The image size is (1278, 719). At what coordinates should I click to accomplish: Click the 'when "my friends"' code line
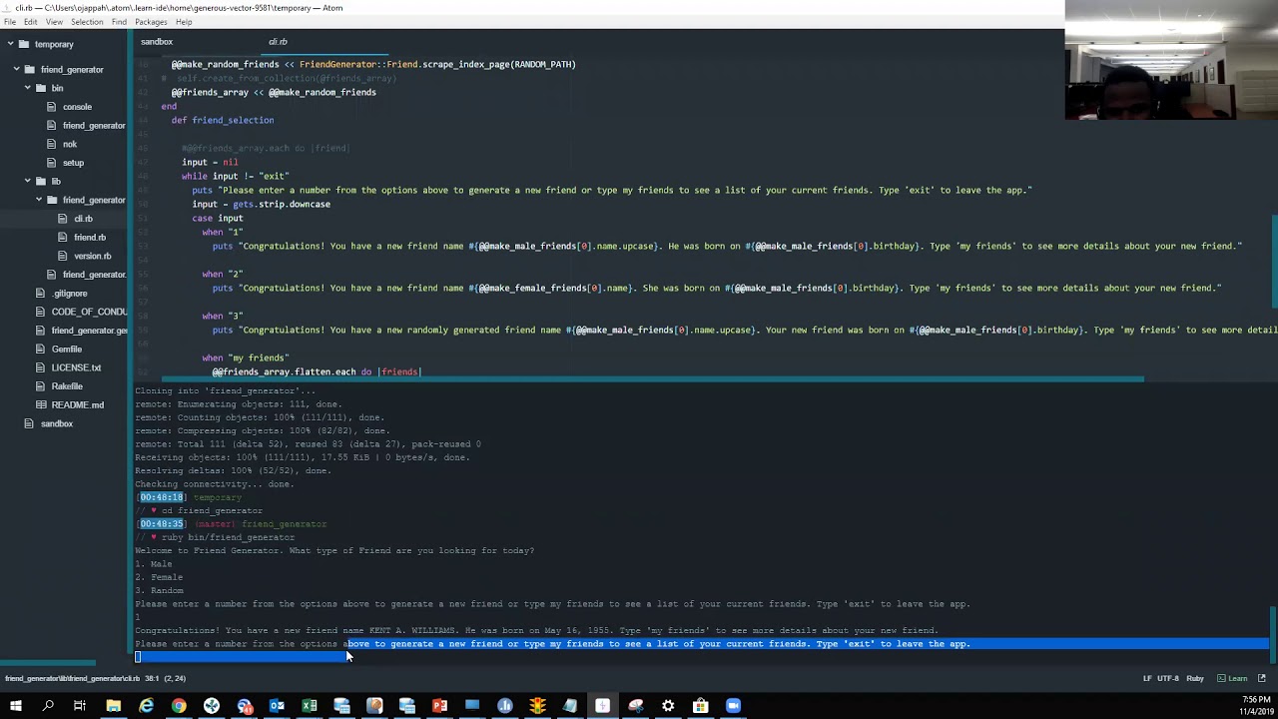click(x=246, y=358)
